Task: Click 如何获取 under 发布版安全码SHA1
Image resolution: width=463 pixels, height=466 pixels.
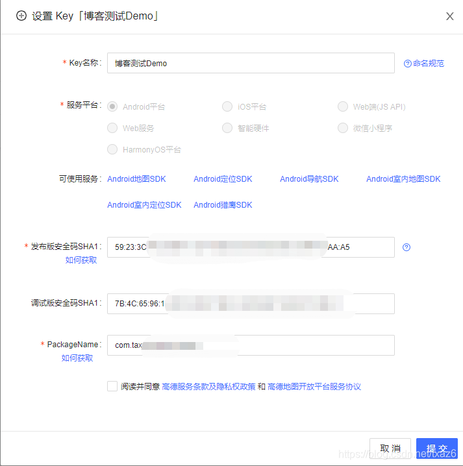Action: tap(81, 260)
